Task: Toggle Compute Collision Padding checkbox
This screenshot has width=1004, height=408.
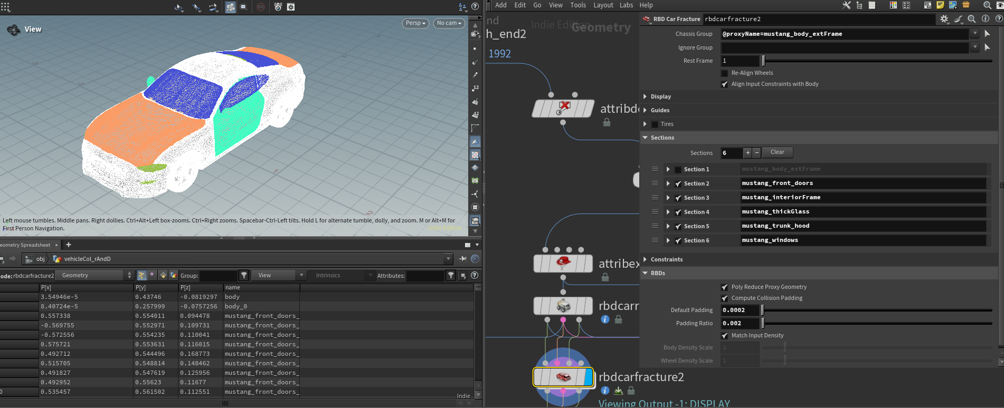Action: pos(725,298)
